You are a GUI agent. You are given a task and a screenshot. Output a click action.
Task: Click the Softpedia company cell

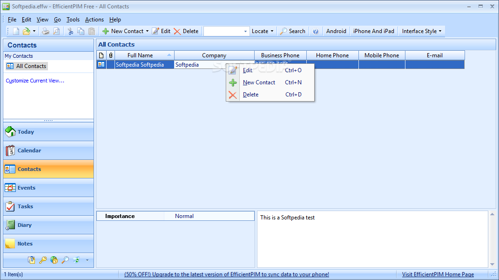pyautogui.click(x=214, y=65)
